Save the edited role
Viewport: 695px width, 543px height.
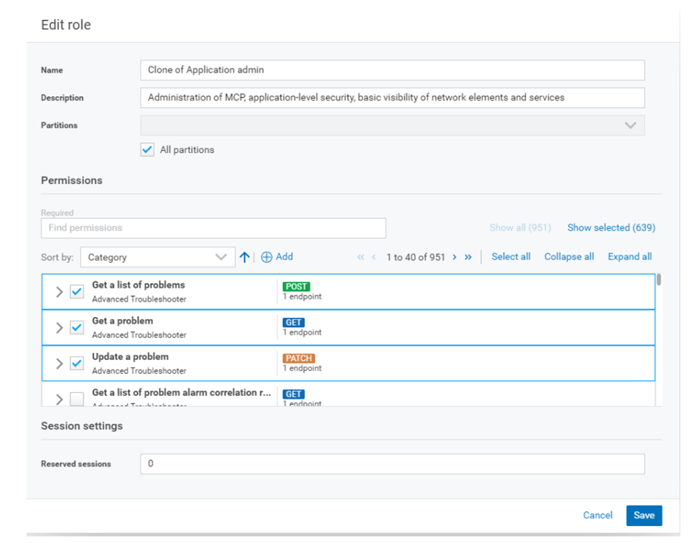644,516
